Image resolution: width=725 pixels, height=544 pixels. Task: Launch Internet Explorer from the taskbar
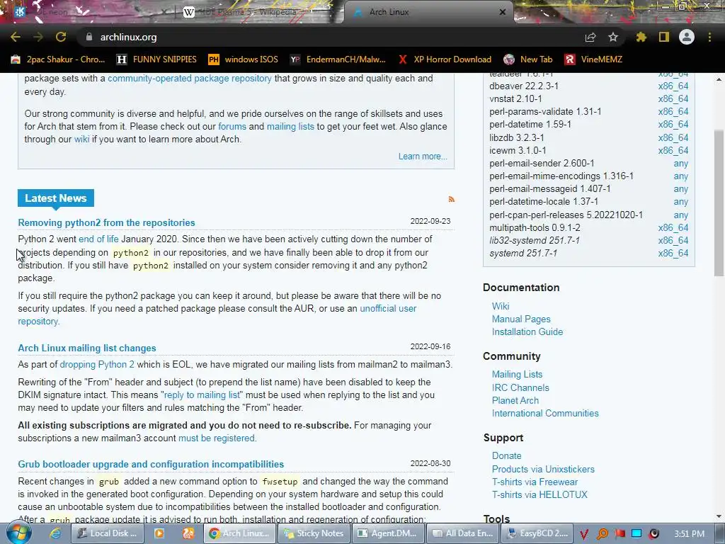(55, 533)
